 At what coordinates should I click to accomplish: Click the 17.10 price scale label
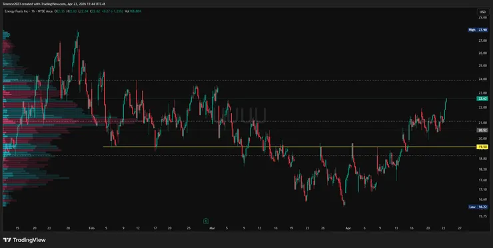[x=482, y=189]
